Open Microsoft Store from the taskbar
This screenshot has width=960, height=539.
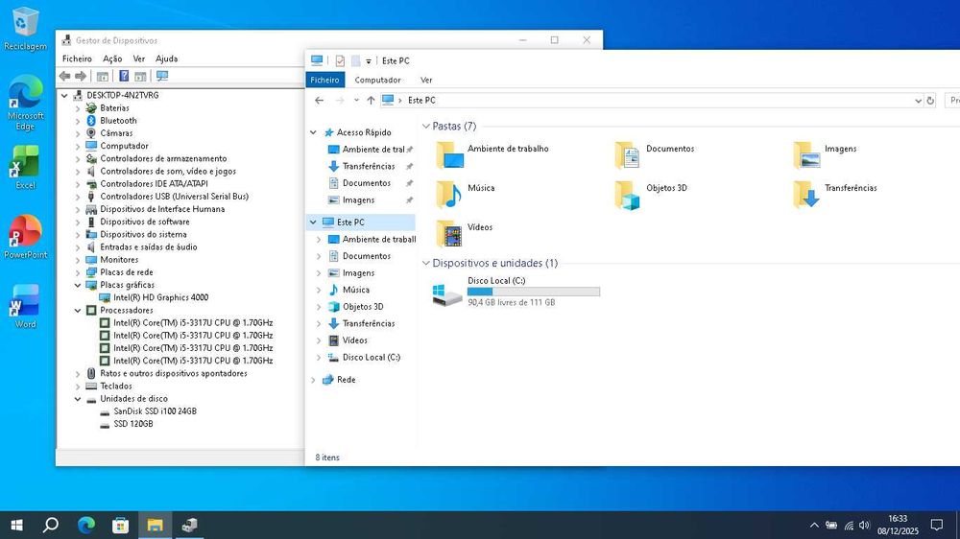(x=121, y=525)
